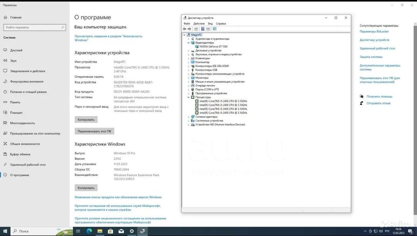The width and height of the screenshot is (417, 236).
Task: Go to Буфер обмена settings
Action: click(x=20, y=154)
